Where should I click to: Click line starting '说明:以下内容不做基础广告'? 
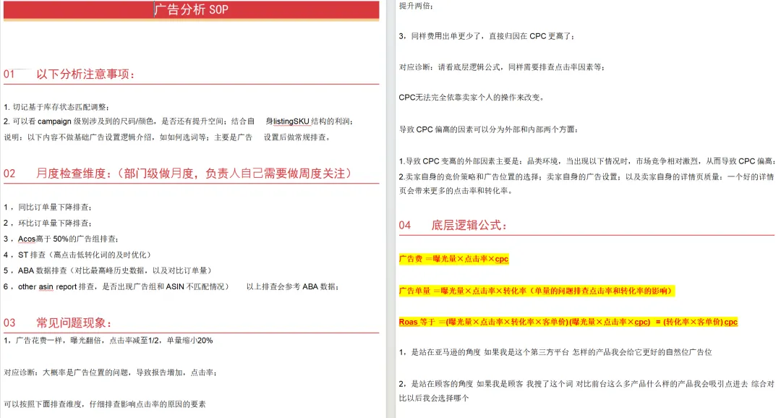[167, 137]
